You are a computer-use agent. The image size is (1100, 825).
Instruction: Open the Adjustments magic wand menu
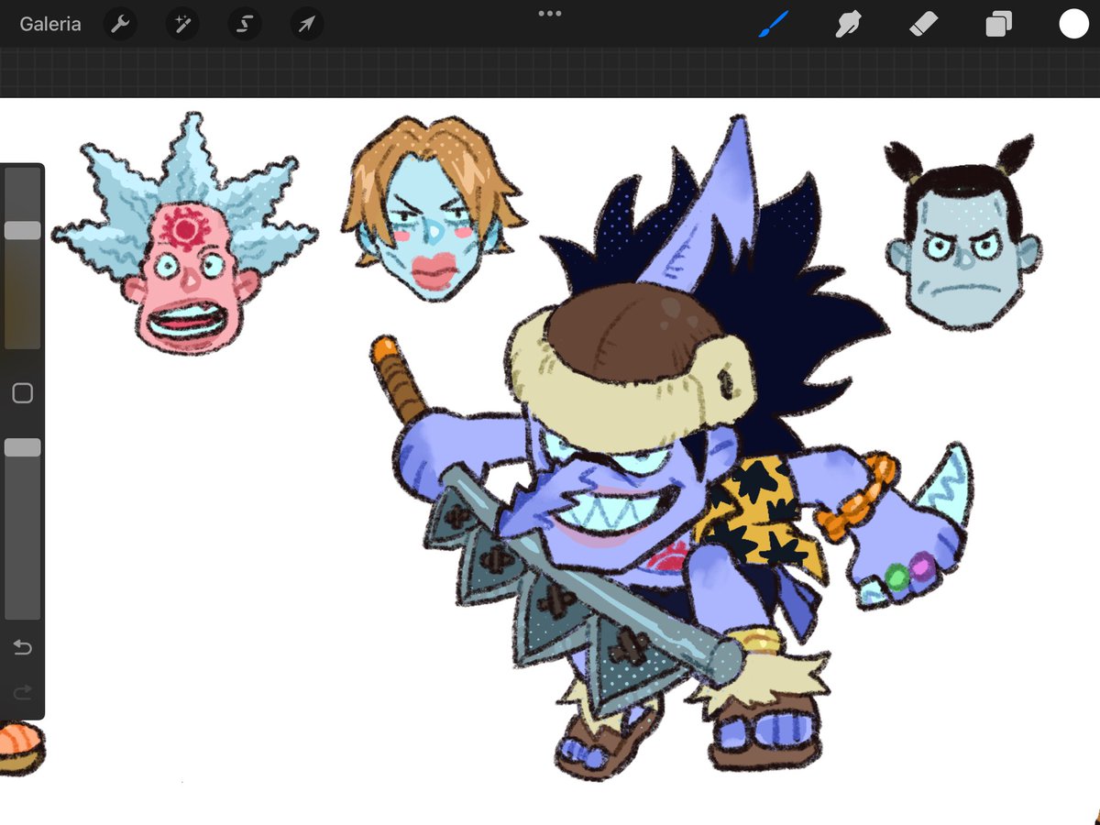tap(182, 25)
